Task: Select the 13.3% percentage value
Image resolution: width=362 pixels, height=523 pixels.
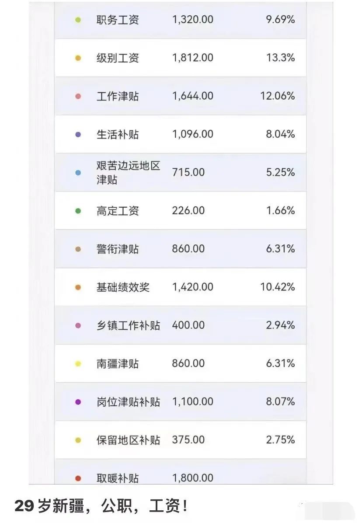Action: (x=280, y=58)
